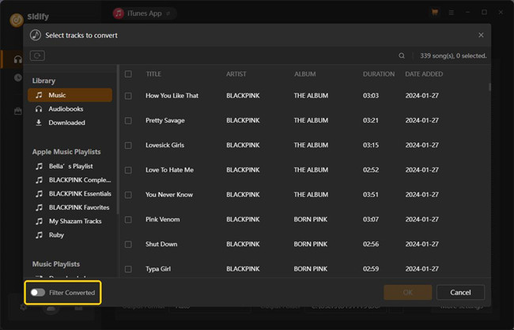Open the My Shazam Tracks playlist
514x330 pixels.
[69, 222]
